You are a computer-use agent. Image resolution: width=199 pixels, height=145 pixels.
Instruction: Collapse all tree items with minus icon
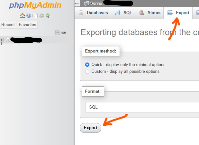57,33
